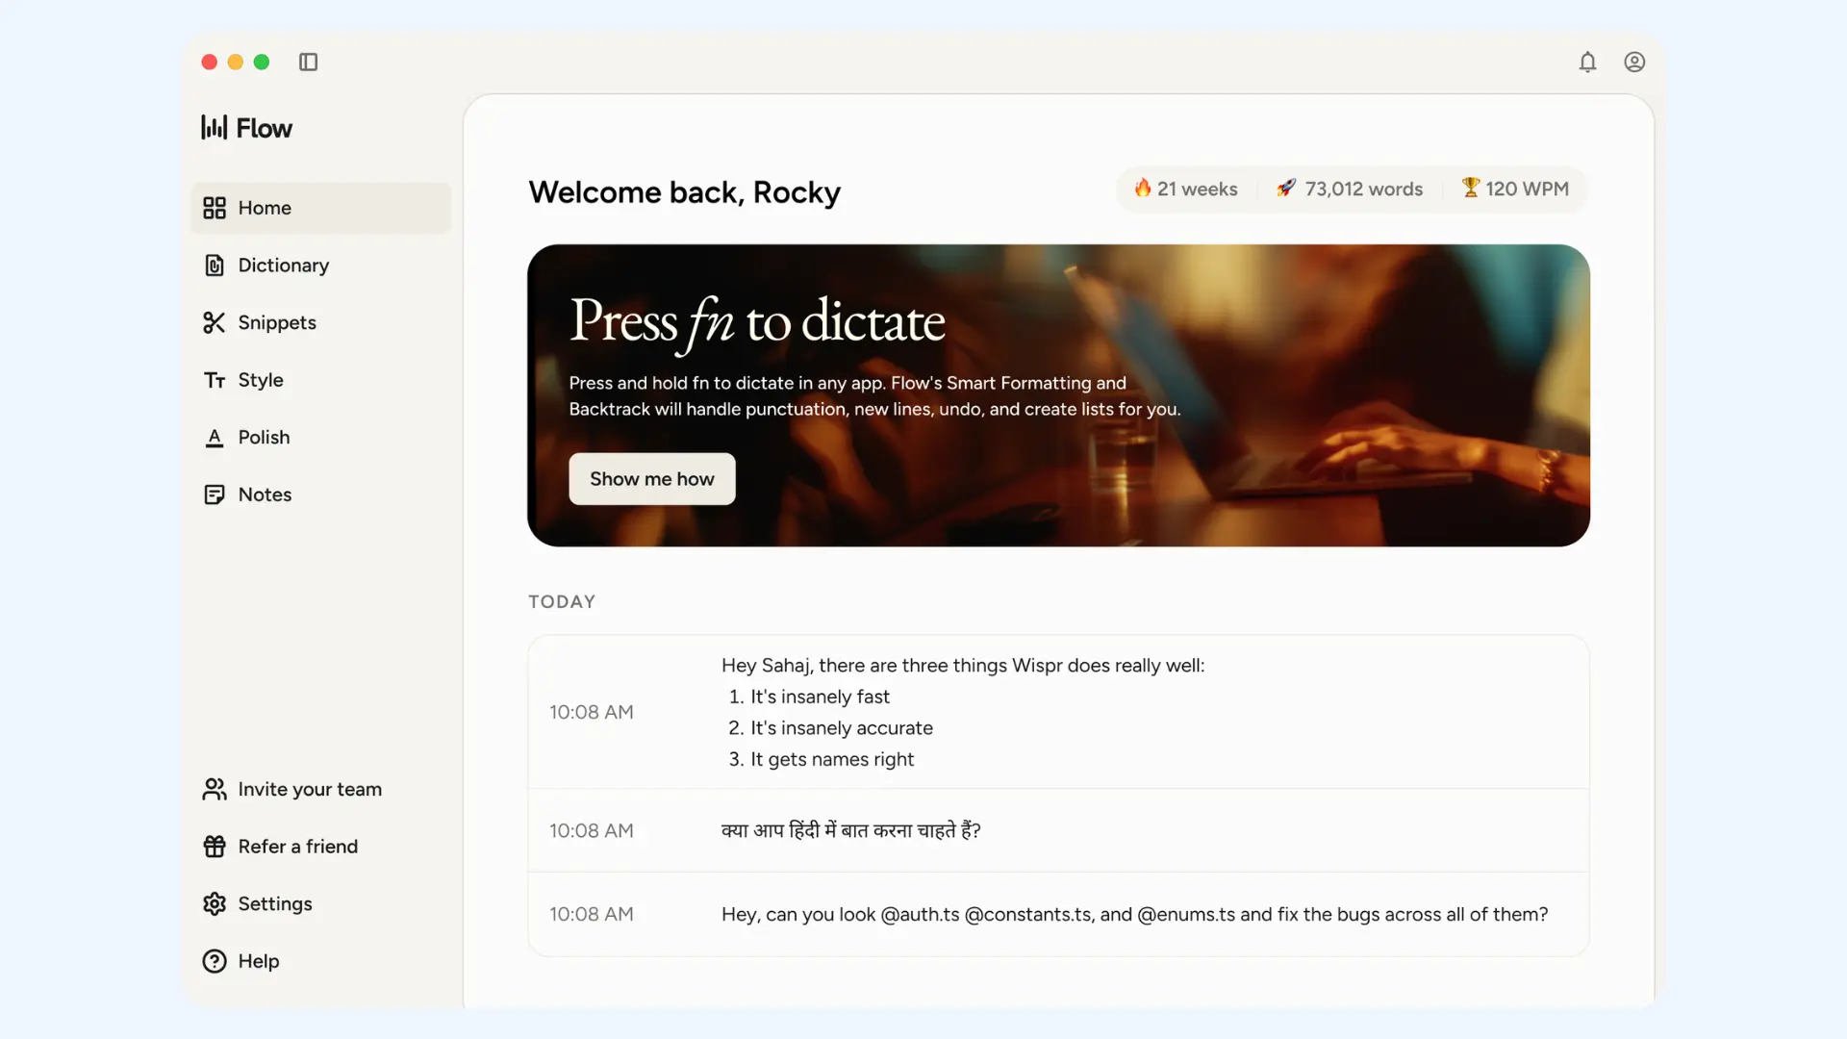
Task: Click the 120 WPM stat
Action: pyautogui.click(x=1514, y=189)
